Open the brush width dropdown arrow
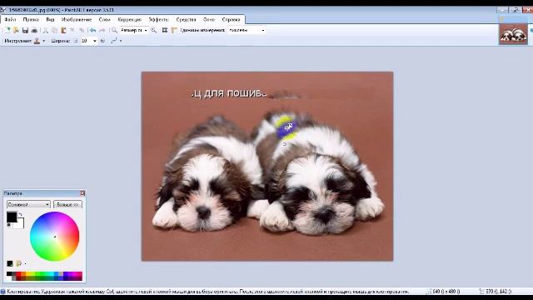The width and height of the screenshot is (533, 300). point(94,41)
